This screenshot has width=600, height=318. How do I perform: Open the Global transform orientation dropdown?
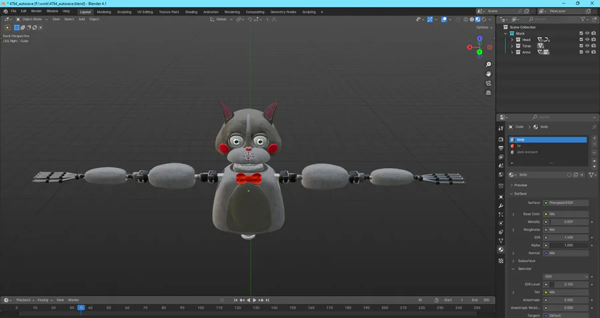tap(221, 19)
